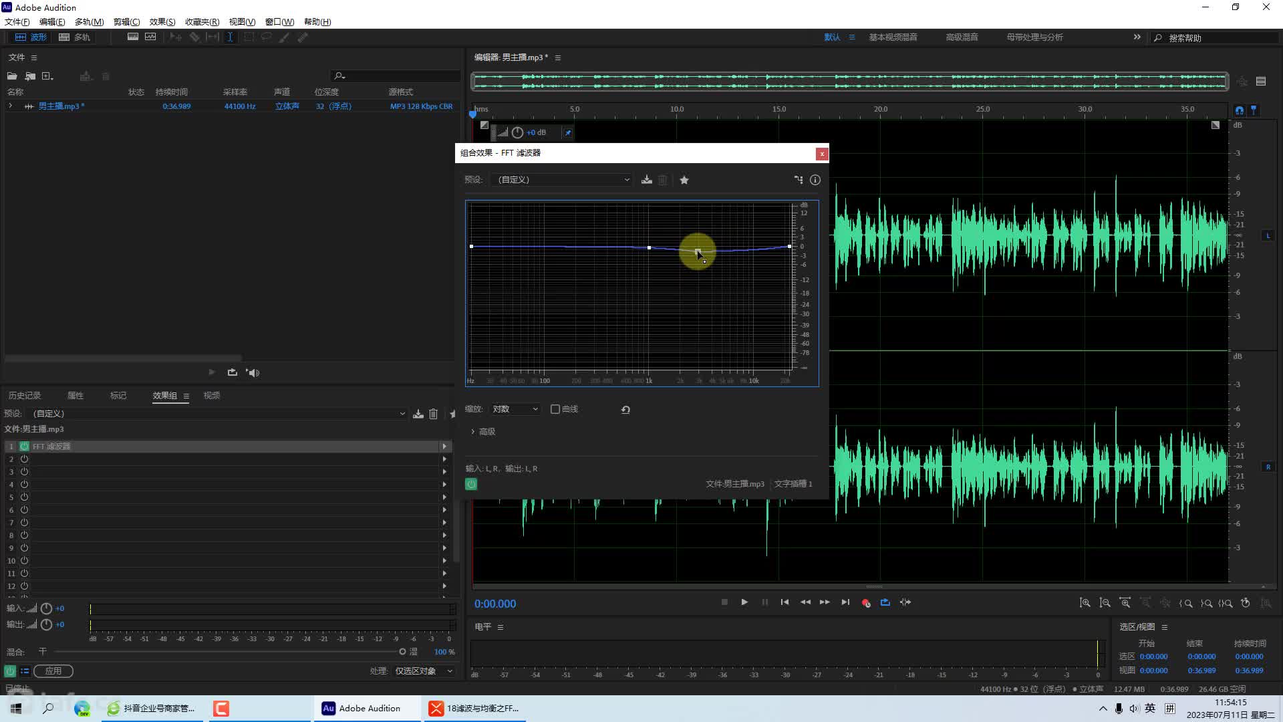Switch to 历史记录 tab
The width and height of the screenshot is (1283, 722).
tap(25, 396)
